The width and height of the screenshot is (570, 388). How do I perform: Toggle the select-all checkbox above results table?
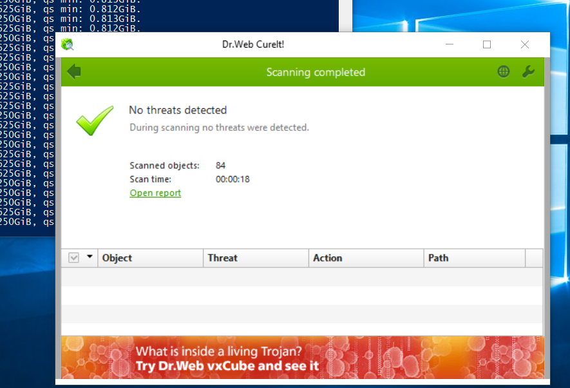point(73,257)
